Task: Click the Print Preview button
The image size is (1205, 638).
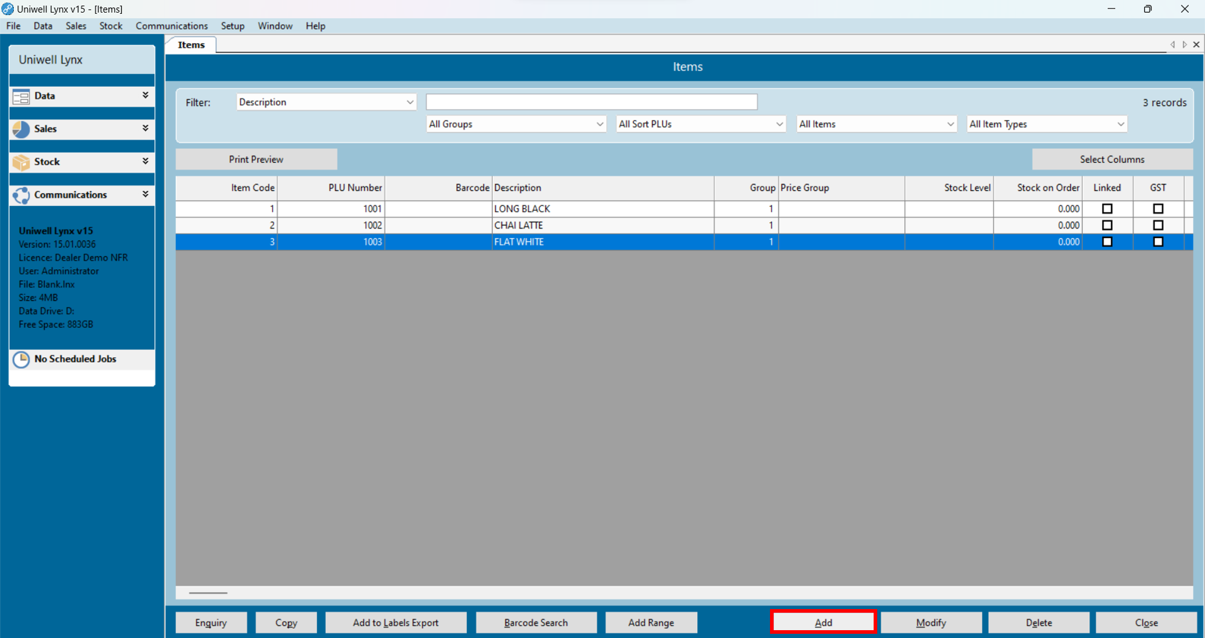Action: [255, 159]
